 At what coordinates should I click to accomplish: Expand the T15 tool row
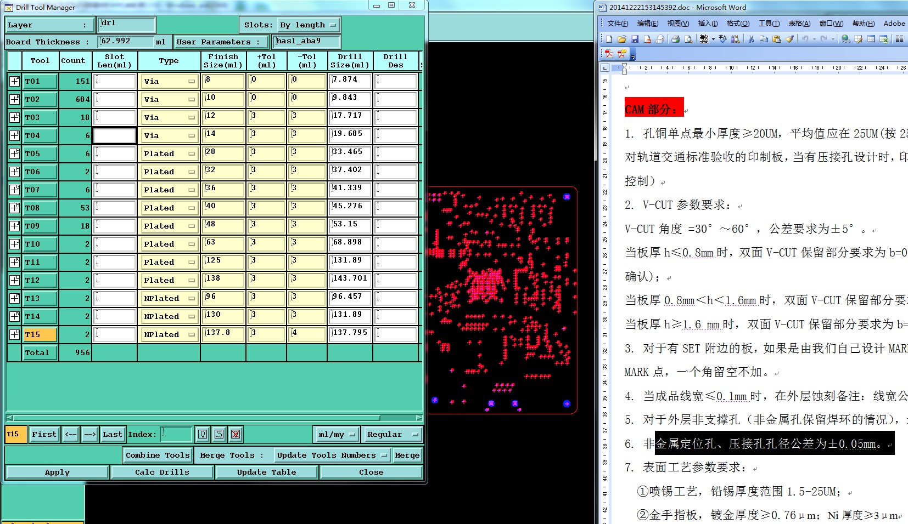click(x=14, y=334)
